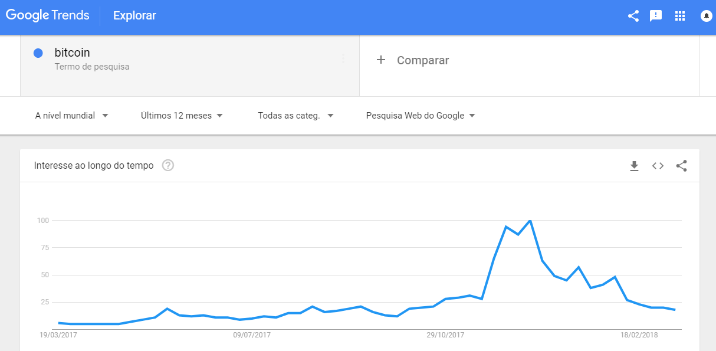716x351 pixels.
Task: Open the notifications bell icon
Action: click(705, 16)
